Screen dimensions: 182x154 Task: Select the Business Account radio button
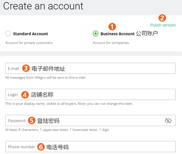click(96, 34)
